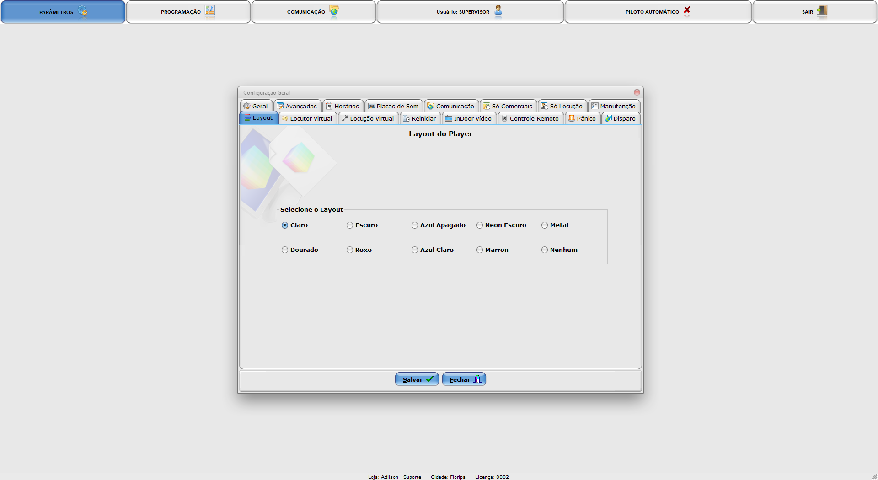Screen dimensions: 878x480
Task: Click the red X icon on PILOTO AUTOMÁTICO
Action: [687, 10]
